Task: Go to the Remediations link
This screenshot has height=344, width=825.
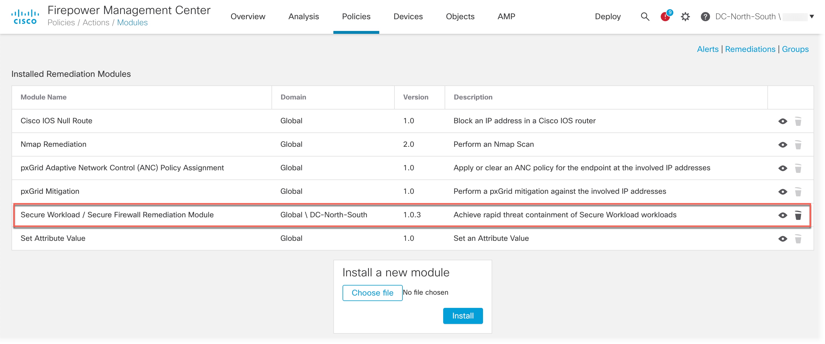Action: click(x=750, y=49)
